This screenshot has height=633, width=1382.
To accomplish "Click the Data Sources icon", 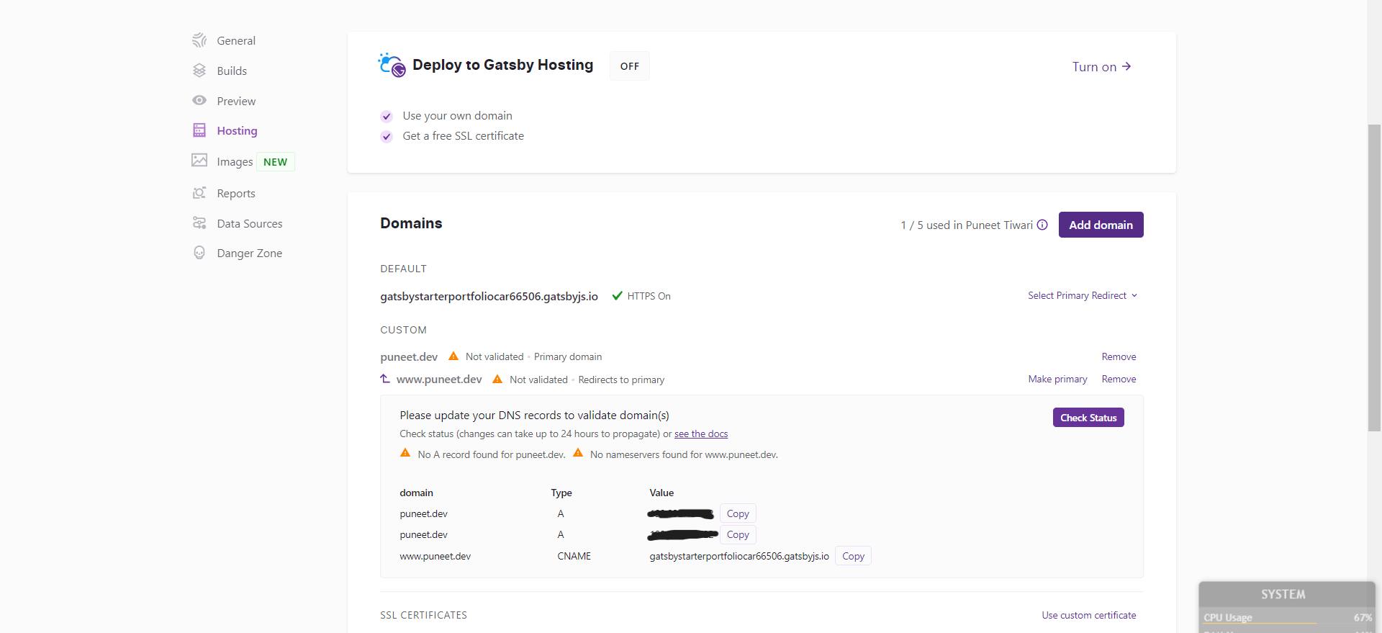I will [199, 223].
